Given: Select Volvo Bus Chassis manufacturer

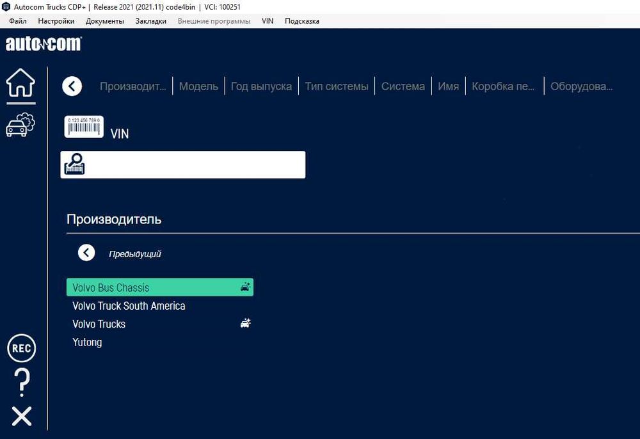Looking at the screenshot, I should [160, 287].
